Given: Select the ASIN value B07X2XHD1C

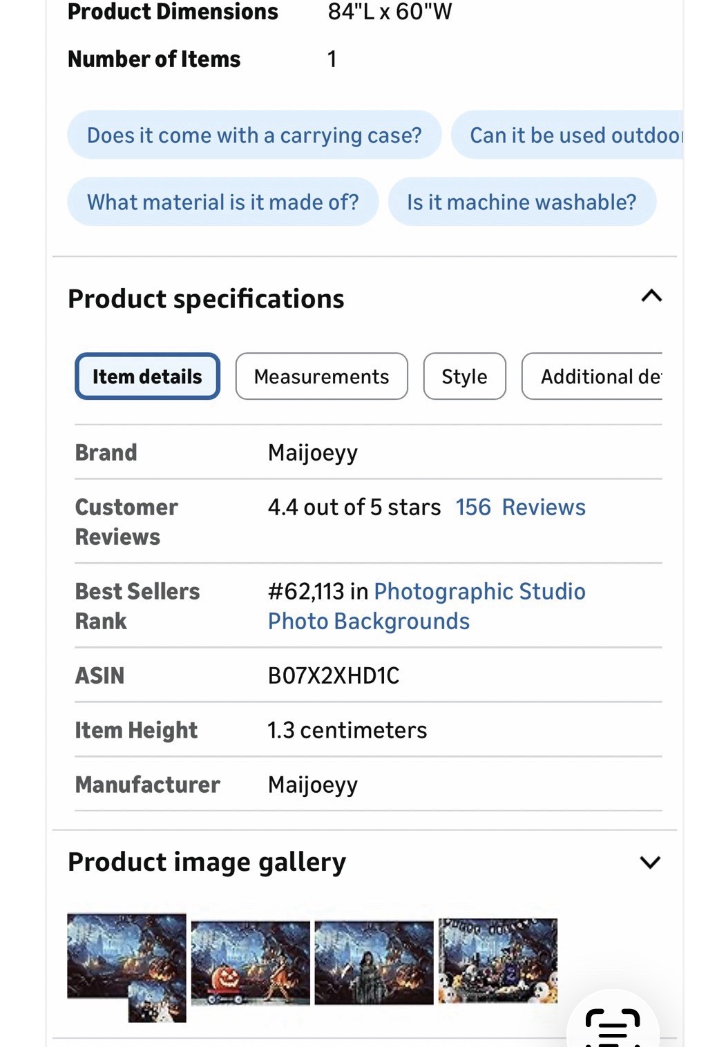Looking at the screenshot, I should 334,675.
